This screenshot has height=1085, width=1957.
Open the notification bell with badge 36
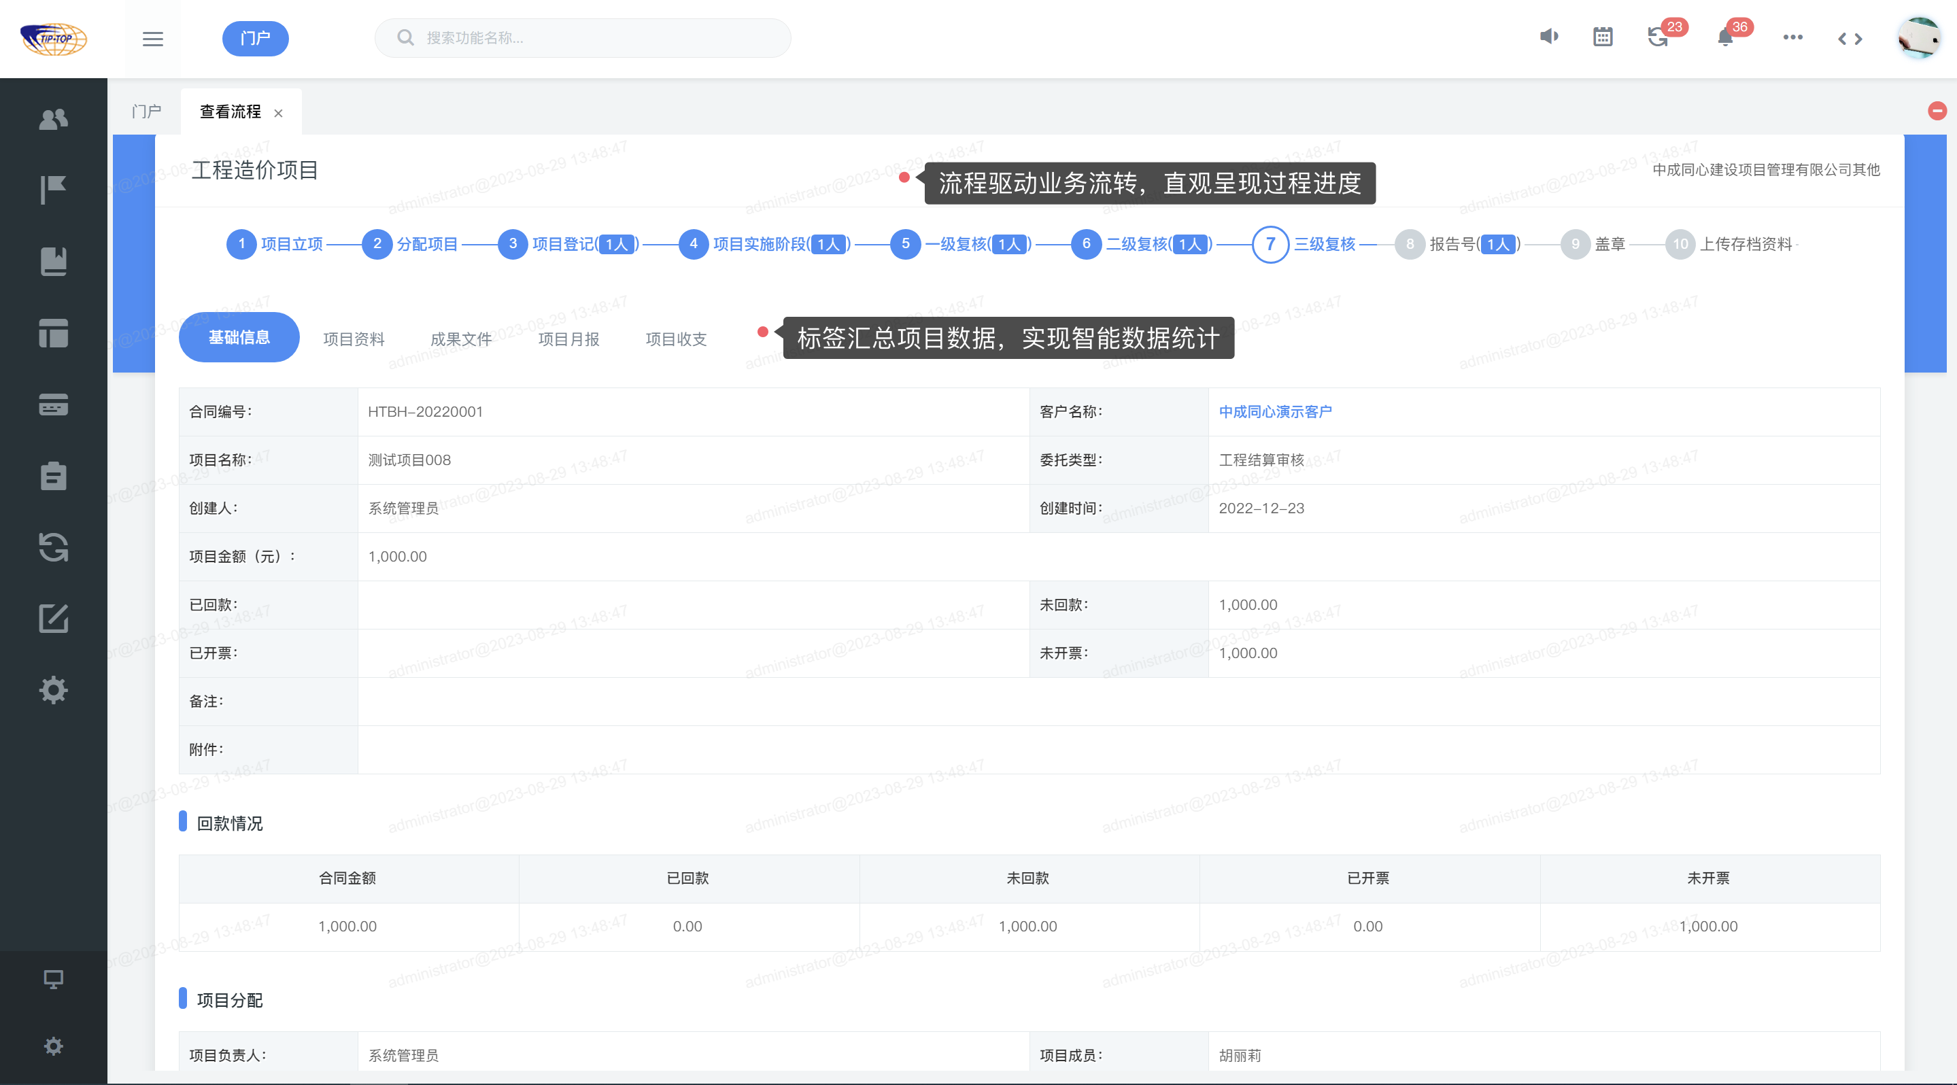pos(1724,38)
